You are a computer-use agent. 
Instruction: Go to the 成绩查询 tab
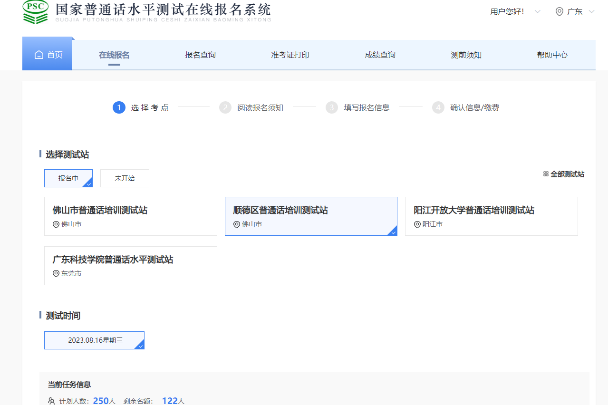click(380, 55)
